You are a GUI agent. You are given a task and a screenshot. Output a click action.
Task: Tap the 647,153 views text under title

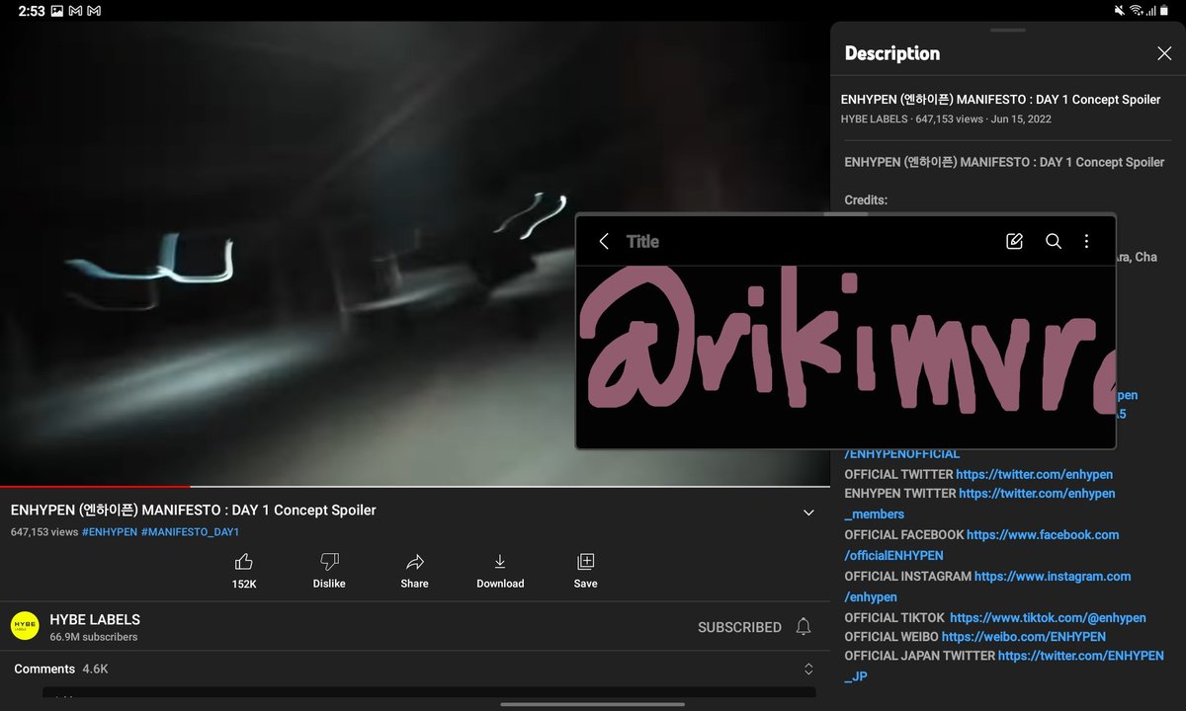pyautogui.click(x=44, y=532)
